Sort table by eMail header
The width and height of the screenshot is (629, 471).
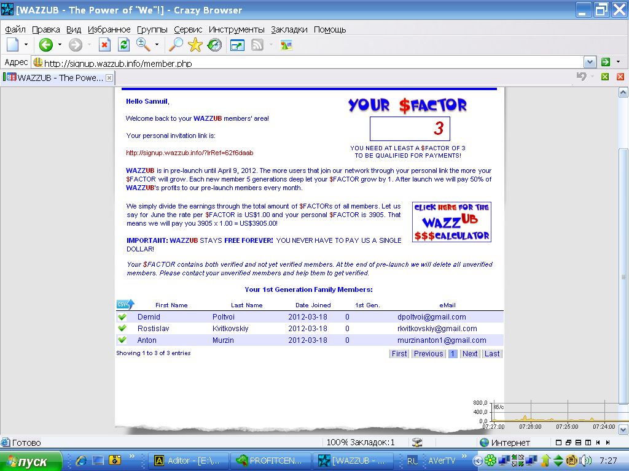coord(447,305)
